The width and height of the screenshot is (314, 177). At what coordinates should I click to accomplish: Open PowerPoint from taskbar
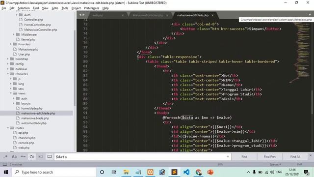tap(210, 172)
